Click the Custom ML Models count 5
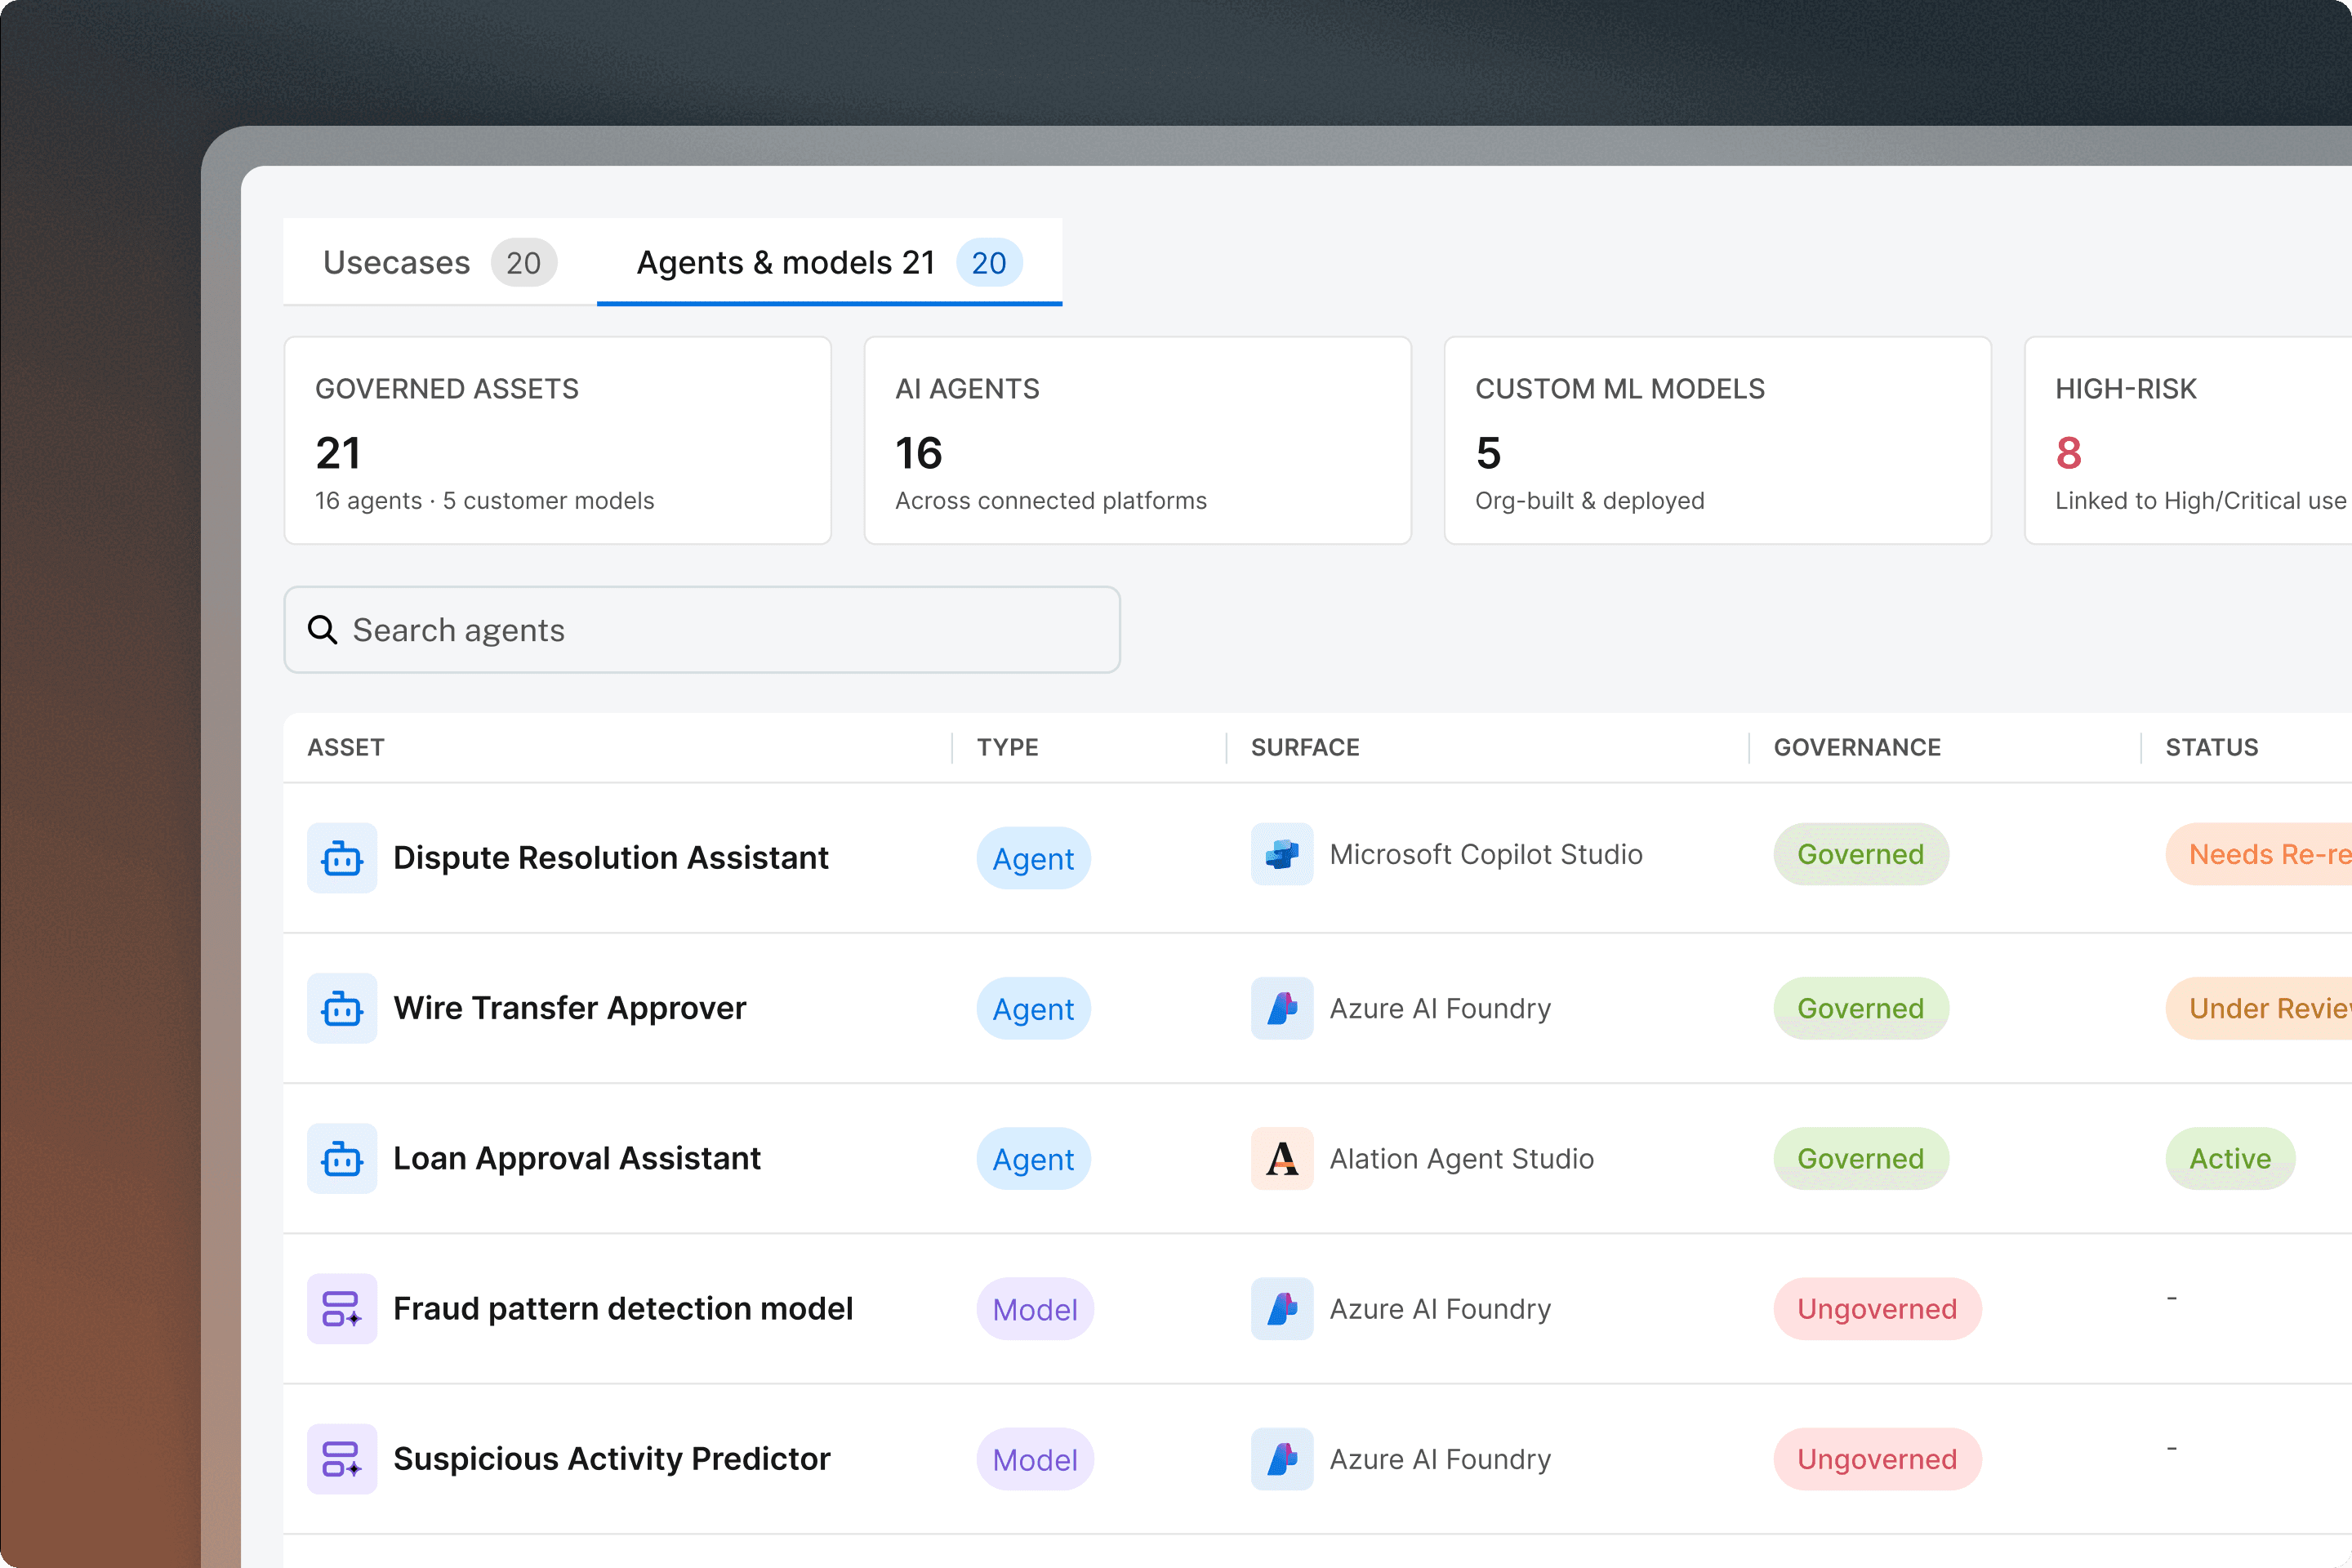The image size is (2352, 1568). (1488, 453)
